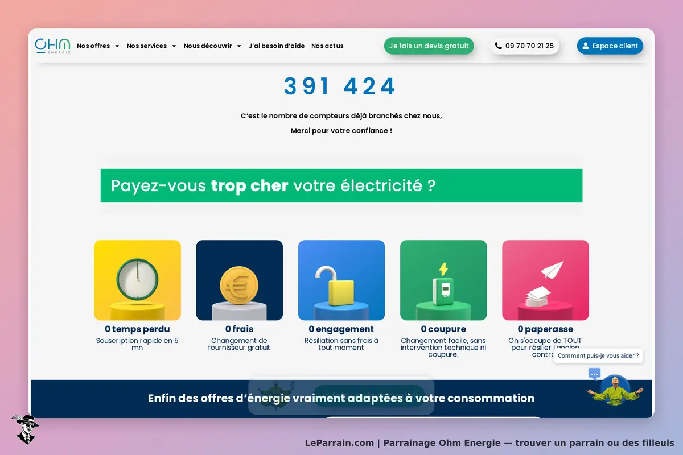Click the 0 frais heading
The height and width of the screenshot is (455, 683).
click(x=240, y=329)
